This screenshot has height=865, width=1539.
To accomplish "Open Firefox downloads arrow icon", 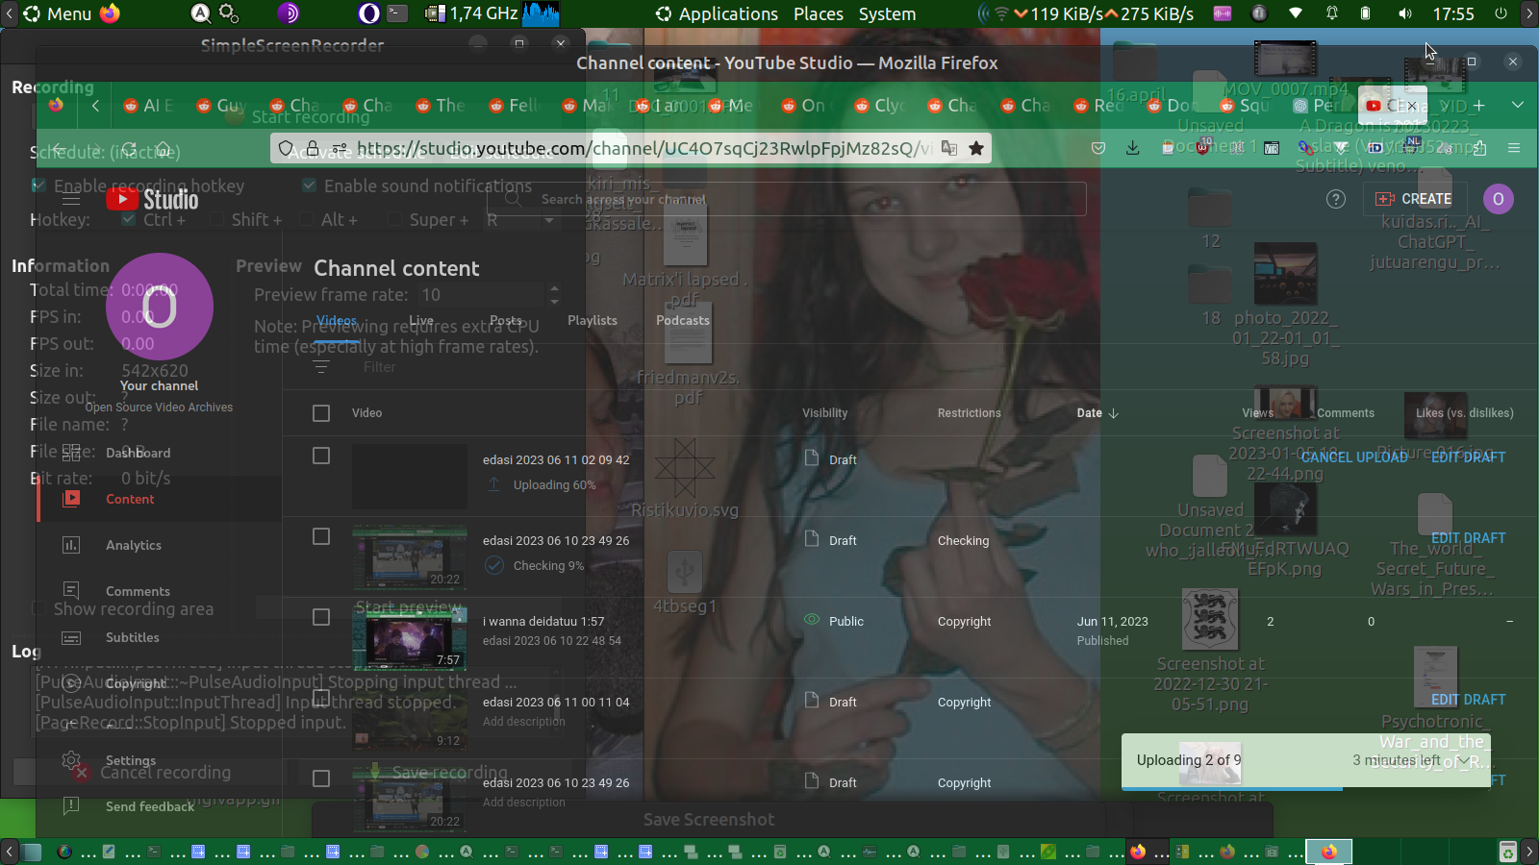I will (1132, 148).
